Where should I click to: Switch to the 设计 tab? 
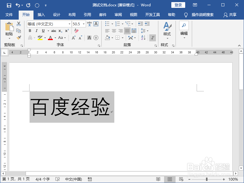[x=56, y=15]
